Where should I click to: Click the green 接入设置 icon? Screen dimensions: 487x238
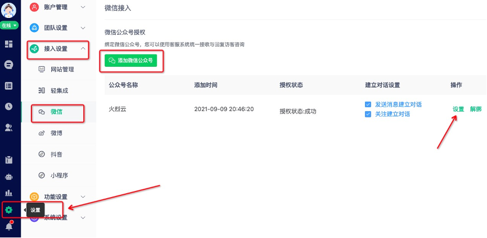click(34, 49)
